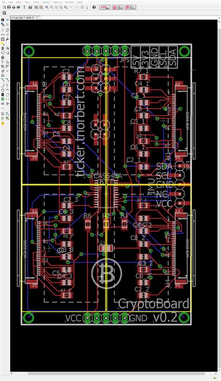Select the Miter tool
The image size is (221, 381).
point(7,66)
